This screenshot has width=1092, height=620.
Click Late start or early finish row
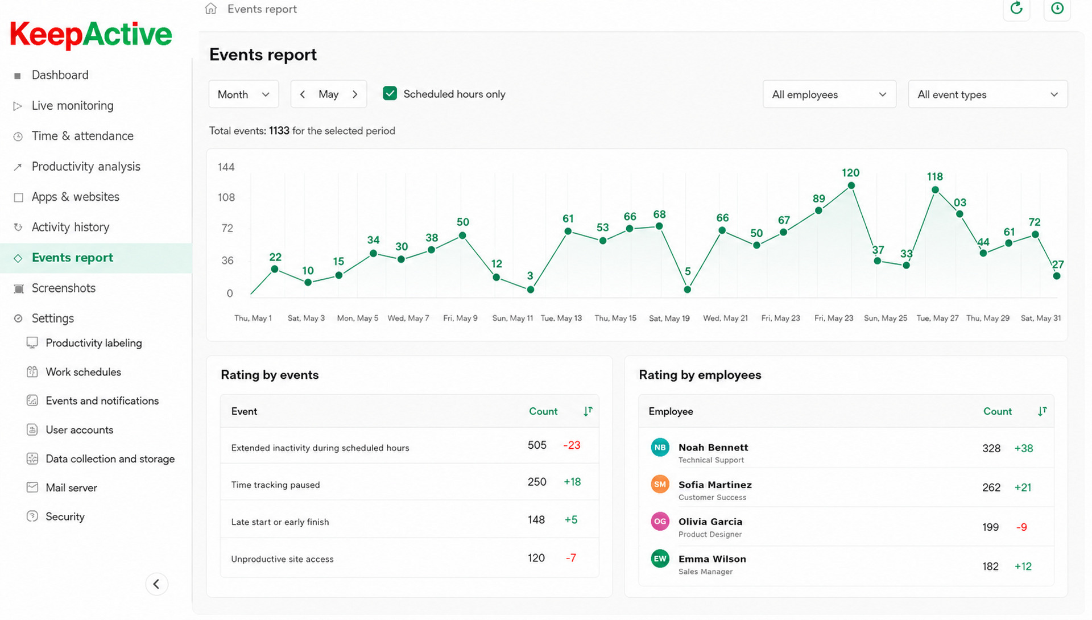tap(409, 520)
